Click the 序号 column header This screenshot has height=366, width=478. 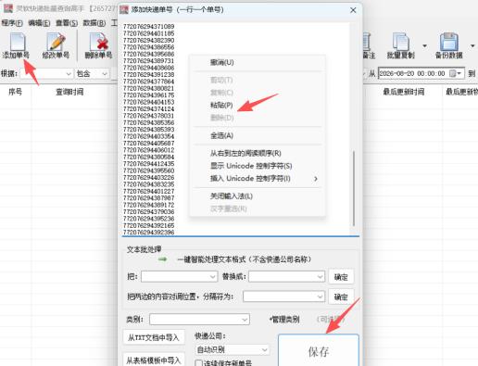(x=15, y=92)
